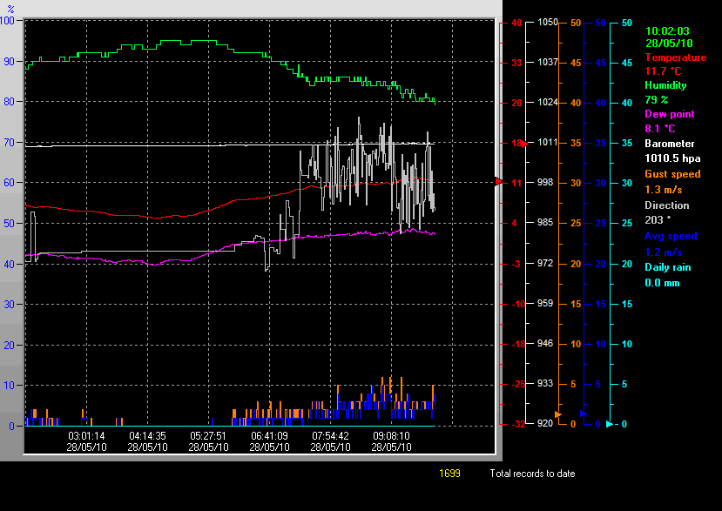Screen dimensions: 722x511
Task: Click the orange 15 gust speed axis label
Action: 576,304
